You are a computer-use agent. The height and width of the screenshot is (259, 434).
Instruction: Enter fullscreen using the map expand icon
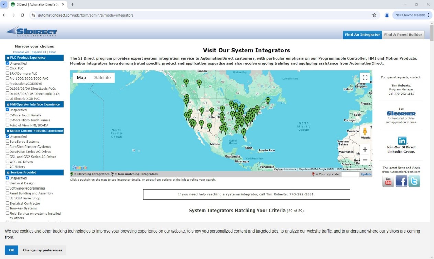(x=365, y=78)
